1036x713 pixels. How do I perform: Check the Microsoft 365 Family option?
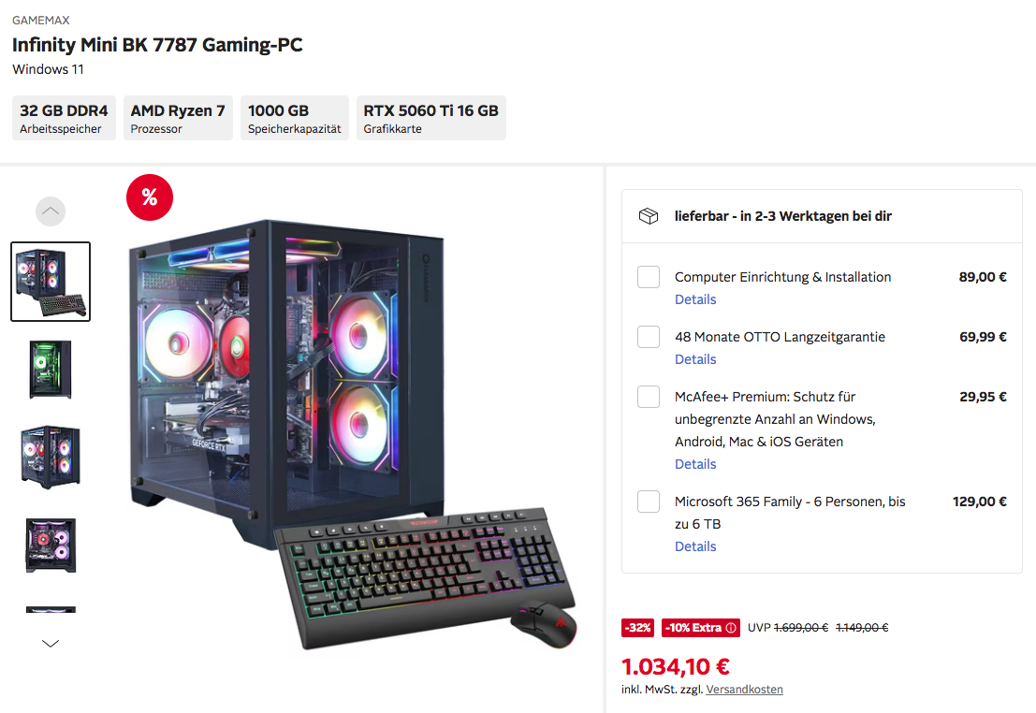point(649,502)
